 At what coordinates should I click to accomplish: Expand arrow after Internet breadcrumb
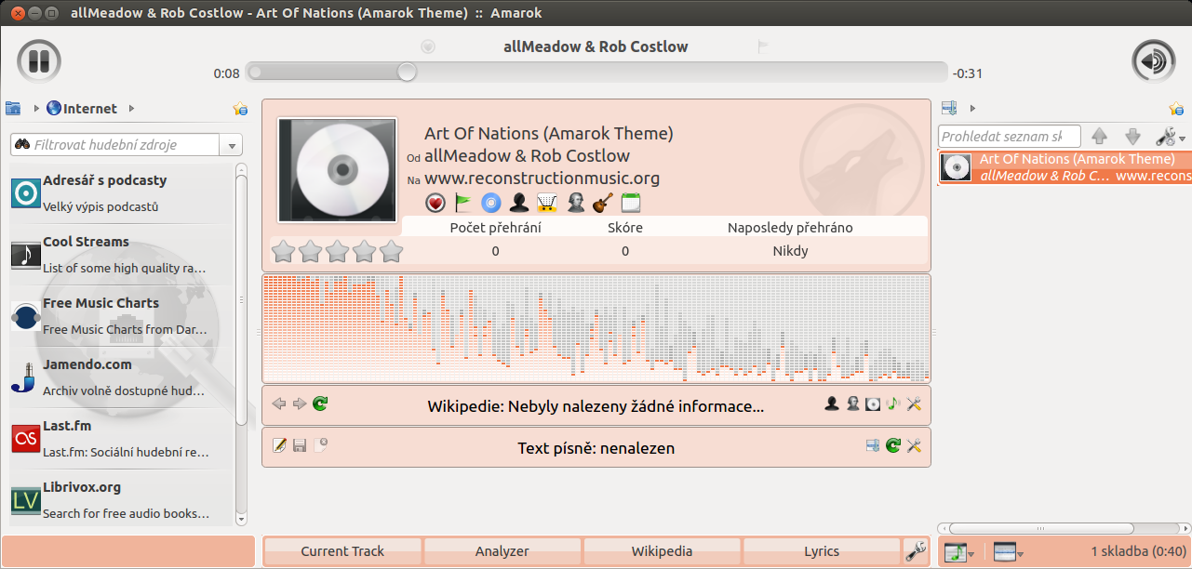coord(131,109)
